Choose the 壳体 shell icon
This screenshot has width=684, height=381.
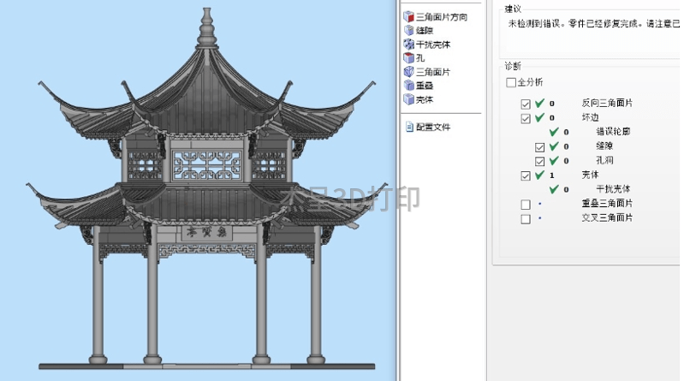(408, 99)
